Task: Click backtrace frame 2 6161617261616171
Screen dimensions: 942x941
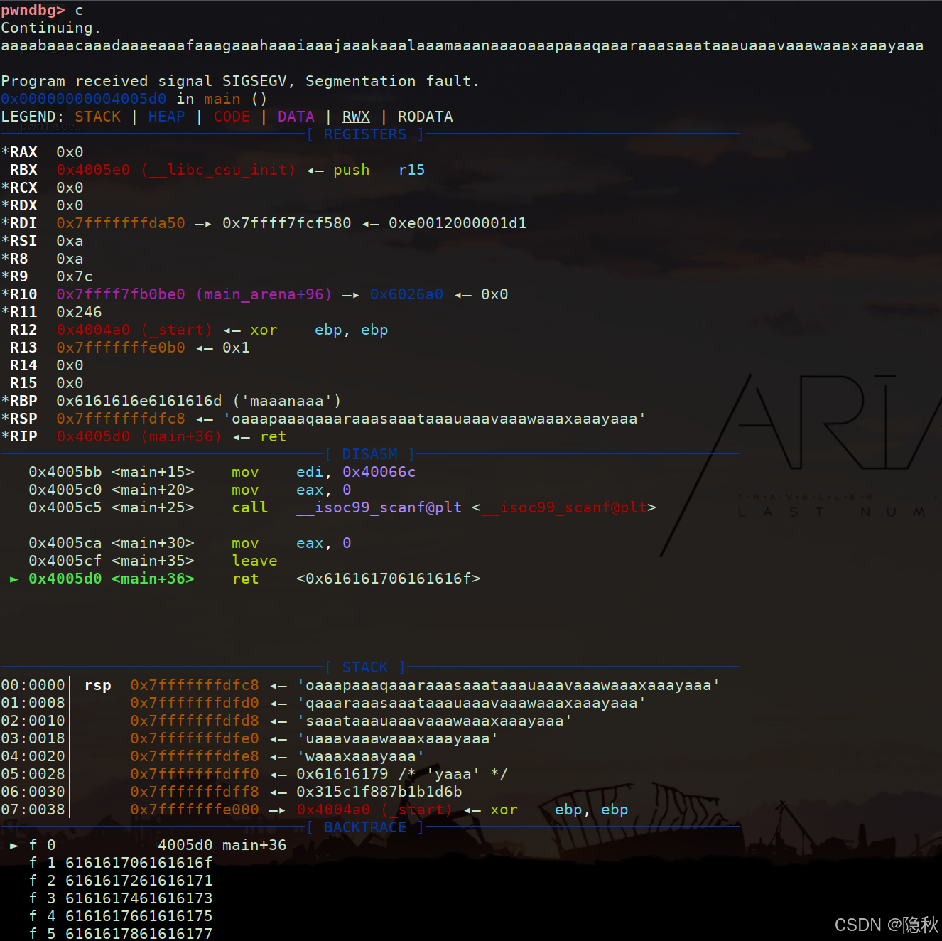Action: coord(121,881)
